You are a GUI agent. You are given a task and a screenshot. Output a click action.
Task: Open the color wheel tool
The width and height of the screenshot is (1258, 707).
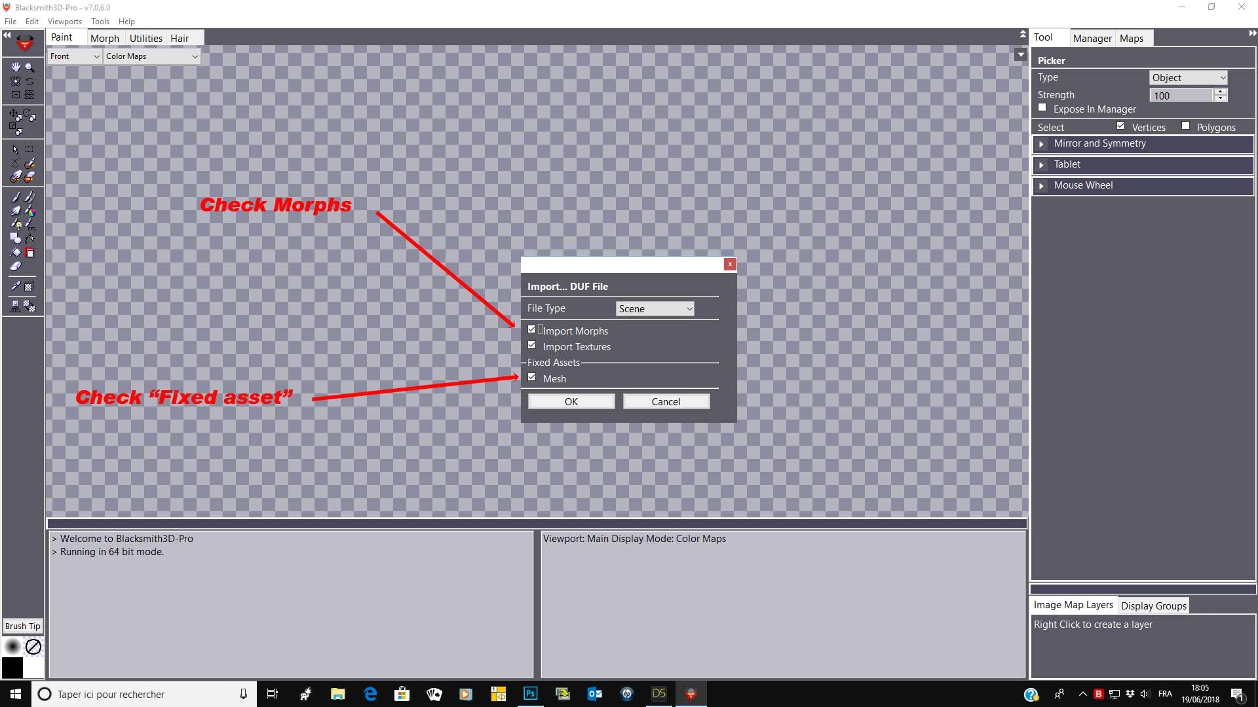point(31,213)
